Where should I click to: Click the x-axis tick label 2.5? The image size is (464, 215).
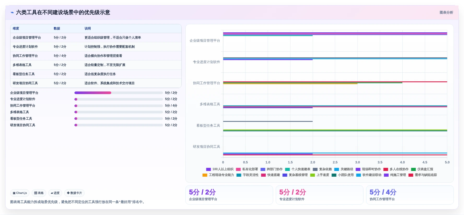tap(335, 162)
